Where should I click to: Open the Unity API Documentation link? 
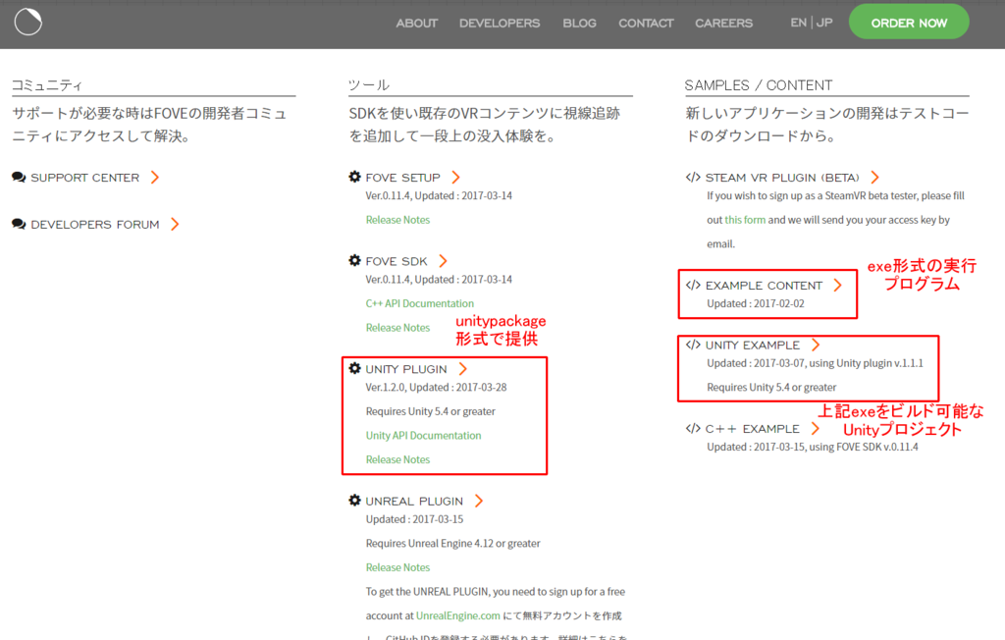coord(423,436)
